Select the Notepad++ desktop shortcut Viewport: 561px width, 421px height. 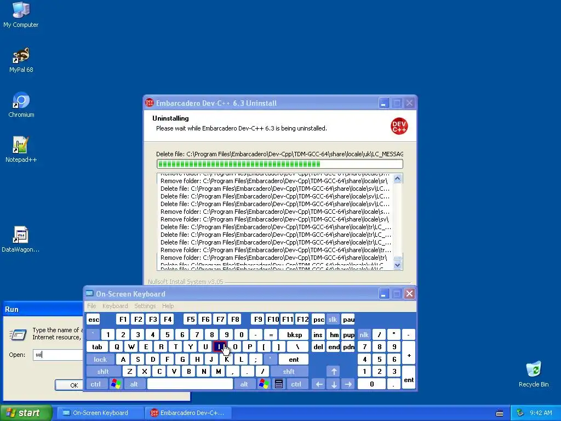point(21,150)
